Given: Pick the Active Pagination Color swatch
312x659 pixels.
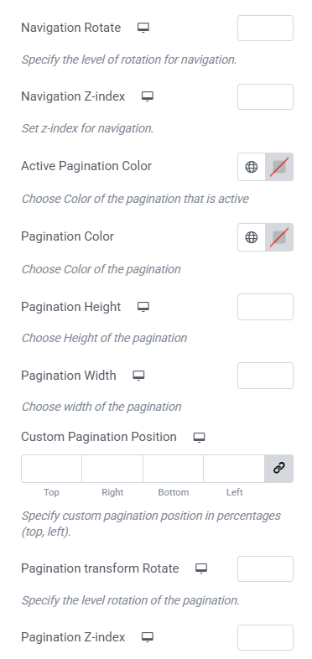Looking at the screenshot, I should pyautogui.click(x=279, y=167).
